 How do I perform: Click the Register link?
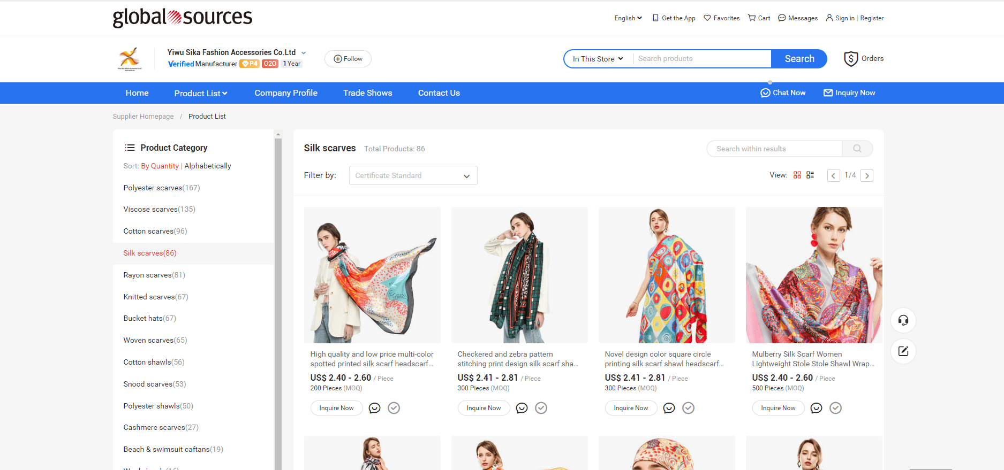point(872,18)
